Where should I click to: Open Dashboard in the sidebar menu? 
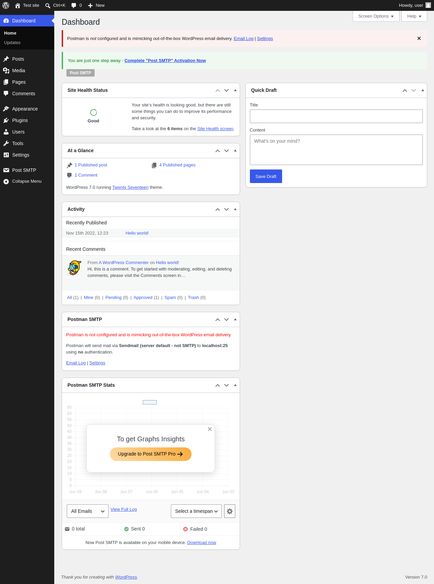(x=27, y=21)
